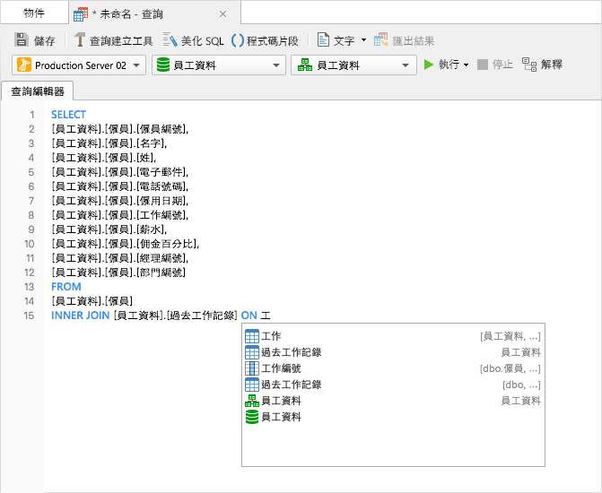
Task: Open the 查詢建立工具 query builder
Action: point(80,40)
